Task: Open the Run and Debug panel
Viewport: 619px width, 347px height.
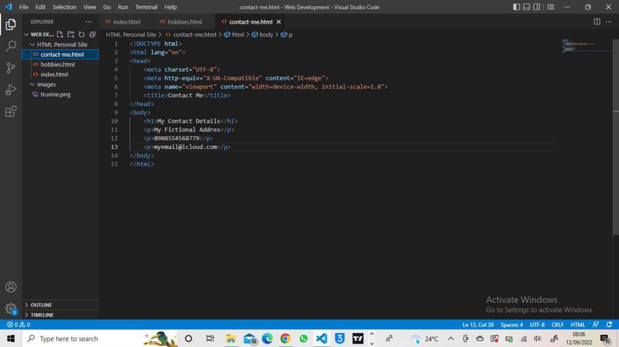Action: point(10,89)
